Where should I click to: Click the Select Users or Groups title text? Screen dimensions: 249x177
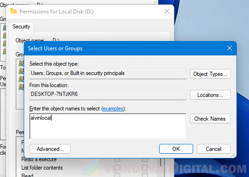pyautogui.click(x=55, y=48)
